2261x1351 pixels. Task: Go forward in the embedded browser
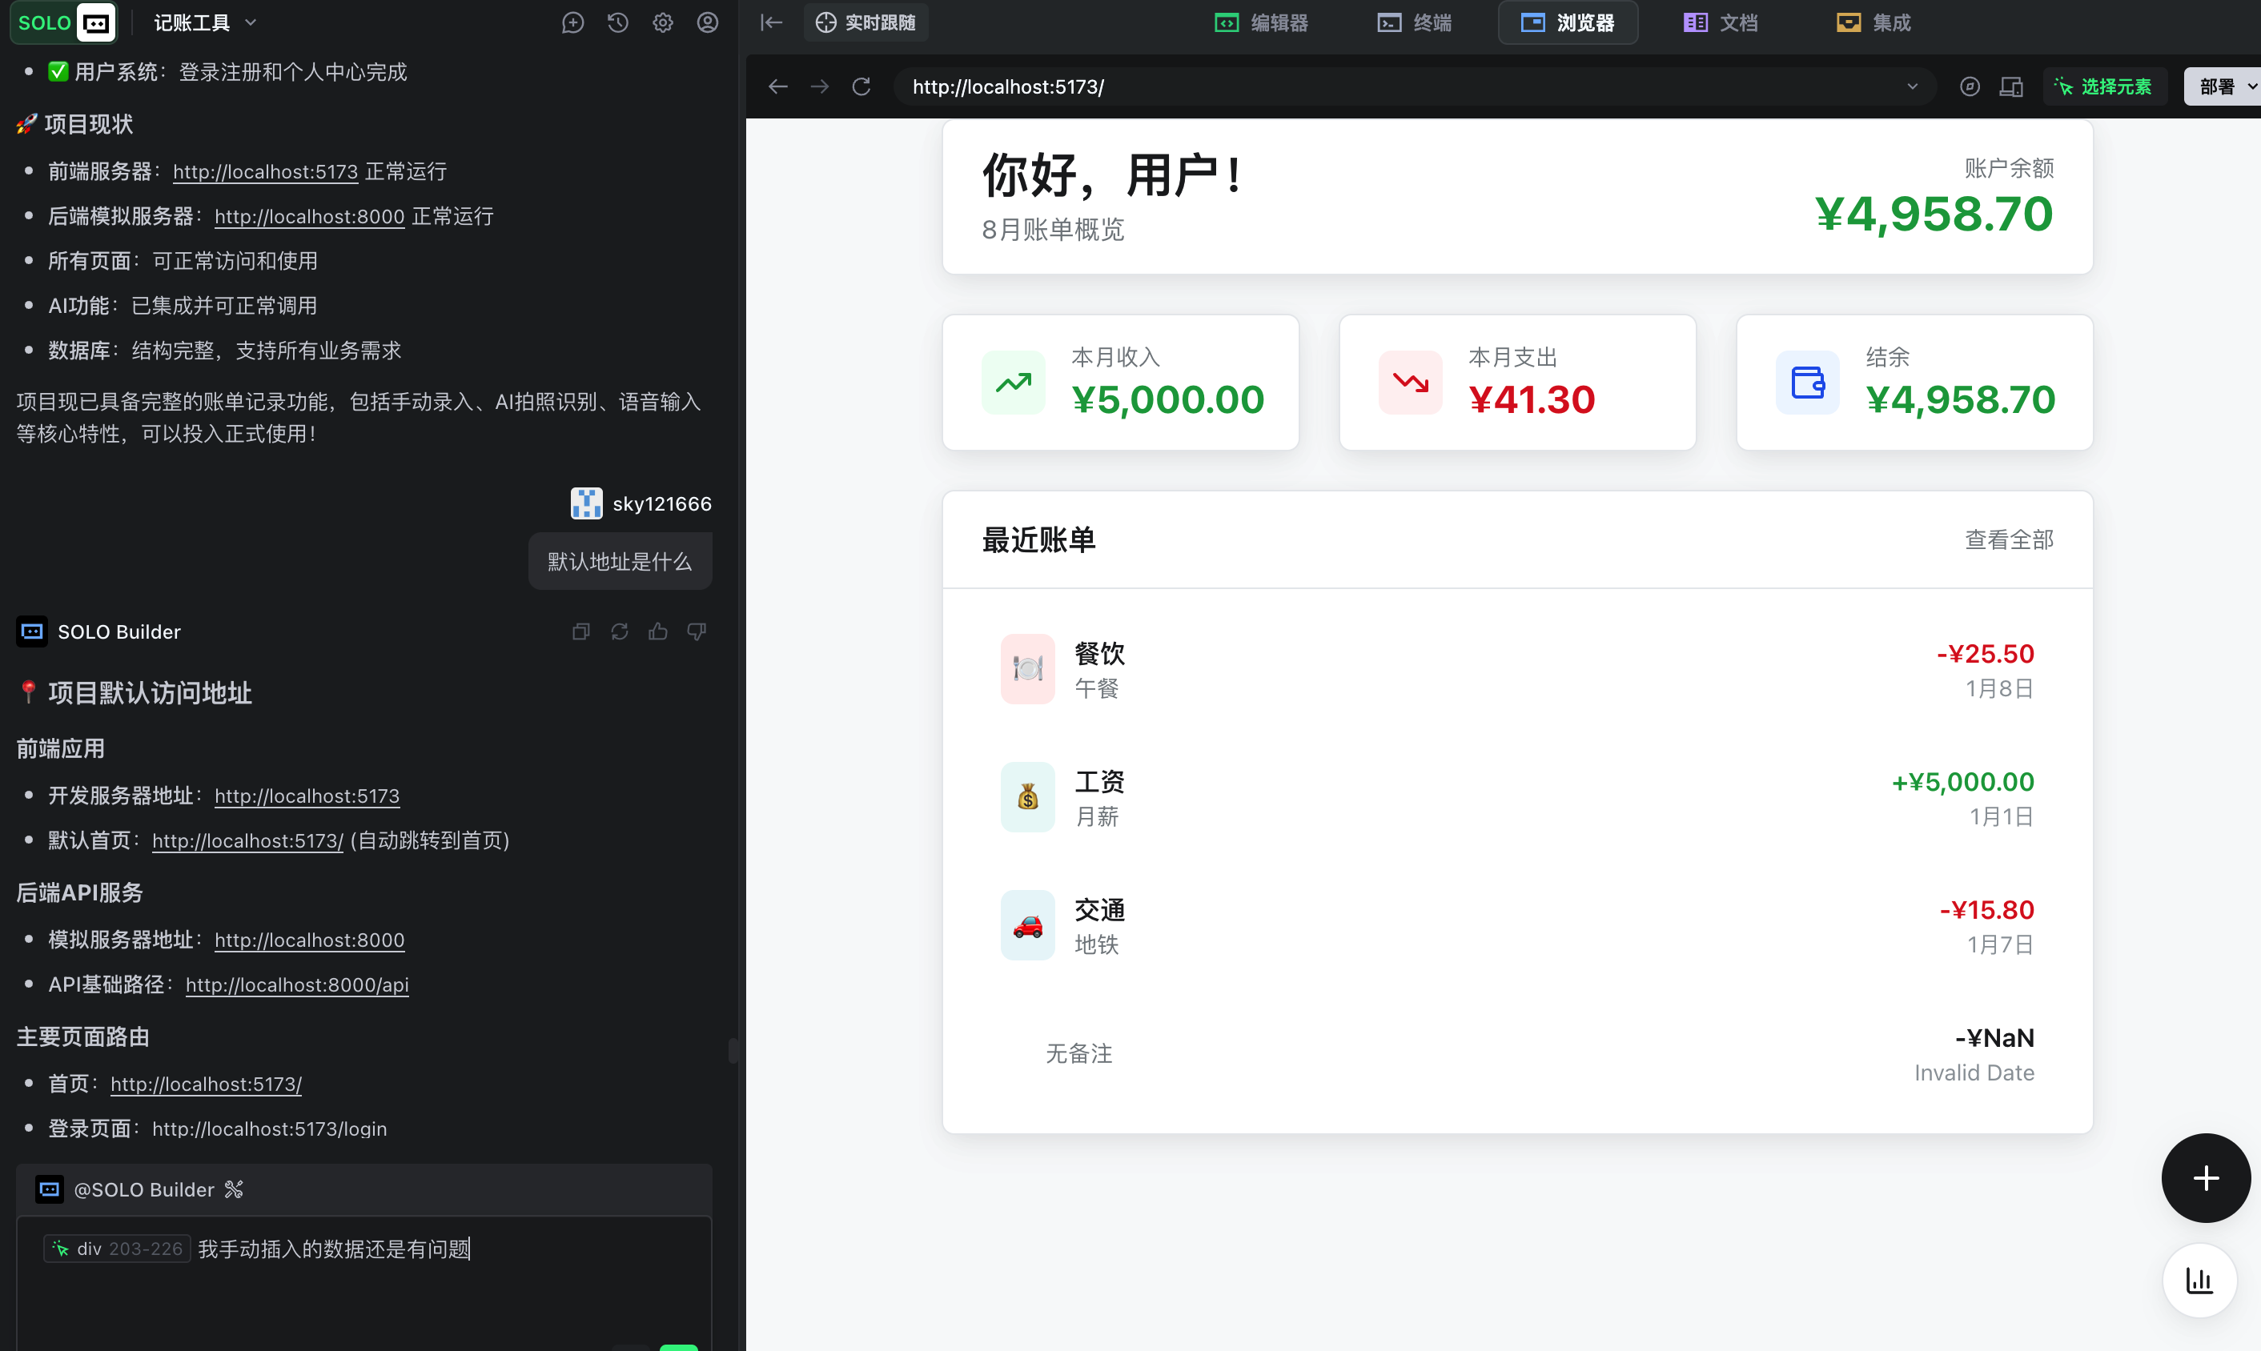(820, 86)
